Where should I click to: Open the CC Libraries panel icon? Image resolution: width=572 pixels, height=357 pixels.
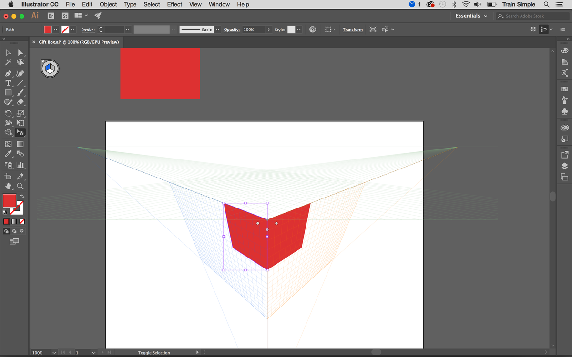click(564, 127)
